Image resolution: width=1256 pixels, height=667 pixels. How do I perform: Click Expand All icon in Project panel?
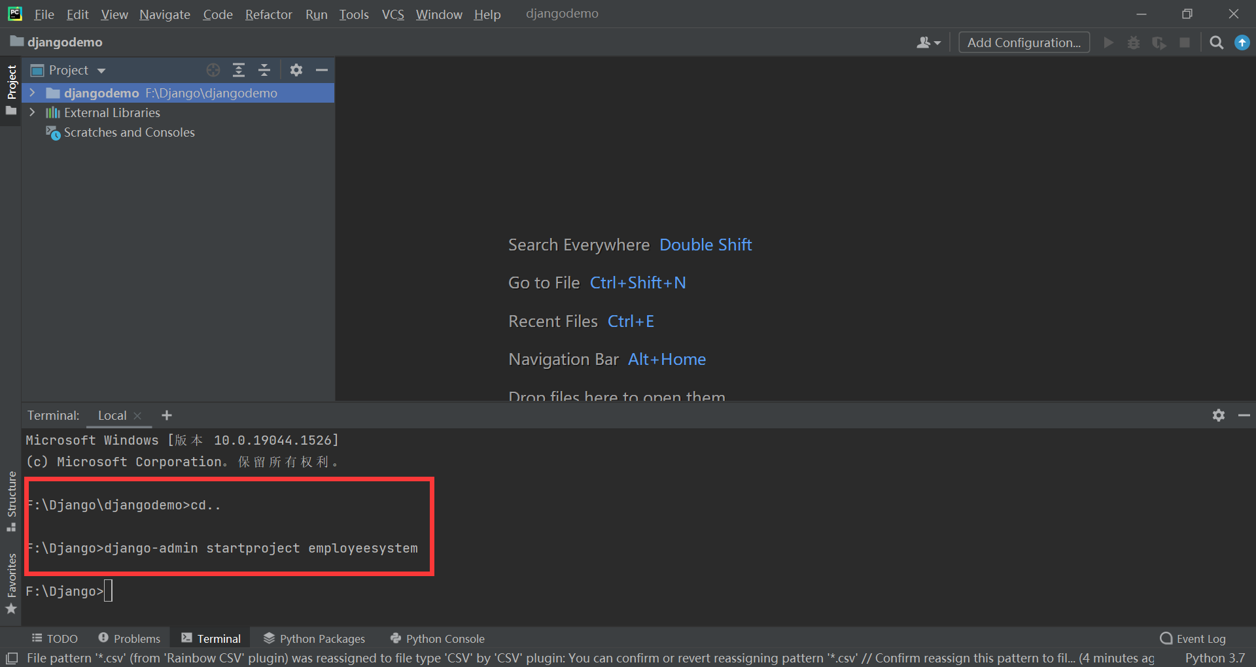[x=239, y=70]
